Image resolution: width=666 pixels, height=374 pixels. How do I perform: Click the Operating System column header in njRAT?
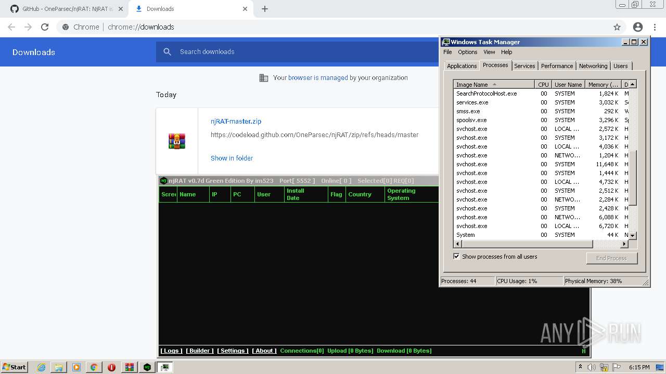click(411, 194)
